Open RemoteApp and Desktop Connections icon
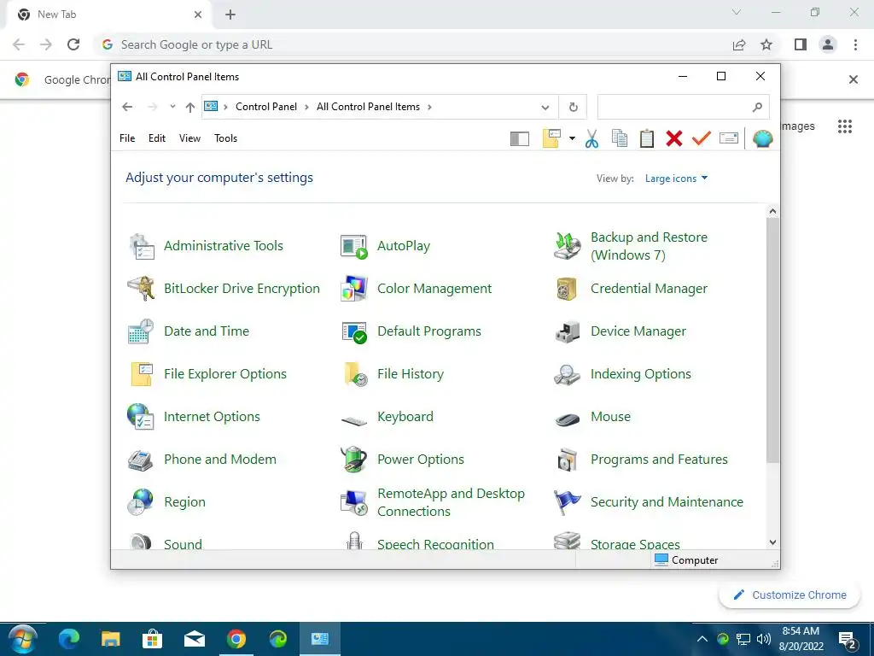Screen dimensions: 874x656 click(x=354, y=502)
